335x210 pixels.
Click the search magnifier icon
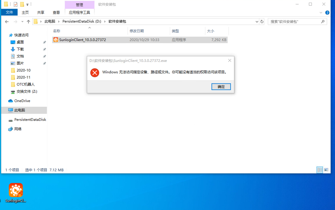tap(323, 21)
